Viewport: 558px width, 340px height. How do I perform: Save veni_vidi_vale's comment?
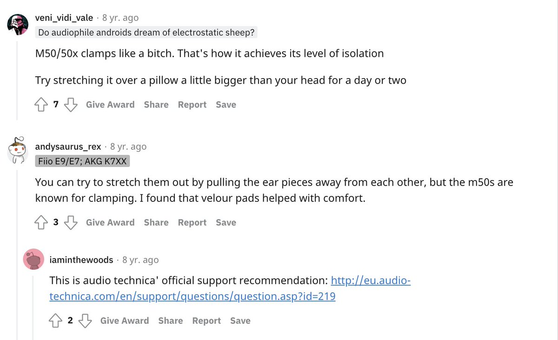pyautogui.click(x=226, y=105)
